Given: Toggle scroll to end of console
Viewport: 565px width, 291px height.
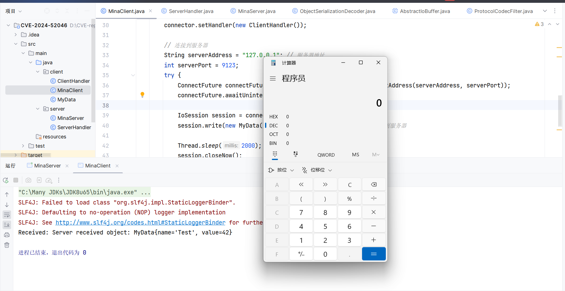Looking at the screenshot, I should (x=7, y=225).
